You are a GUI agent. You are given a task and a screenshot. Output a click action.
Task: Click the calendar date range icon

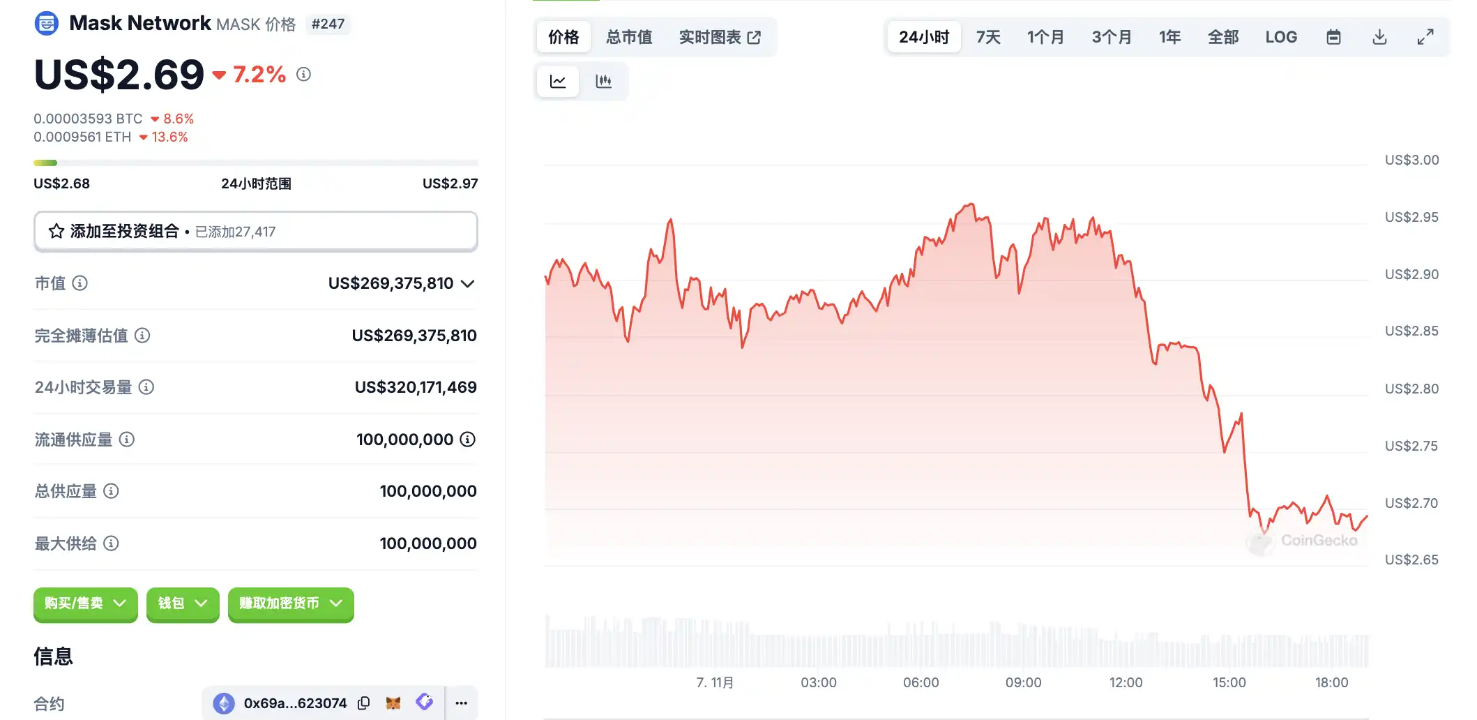pos(1333,37)
